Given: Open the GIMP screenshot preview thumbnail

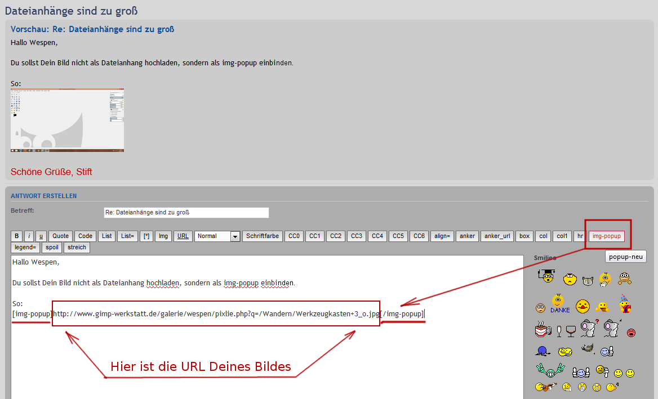Looking at the screenshot, I should [x=67, y=120].
